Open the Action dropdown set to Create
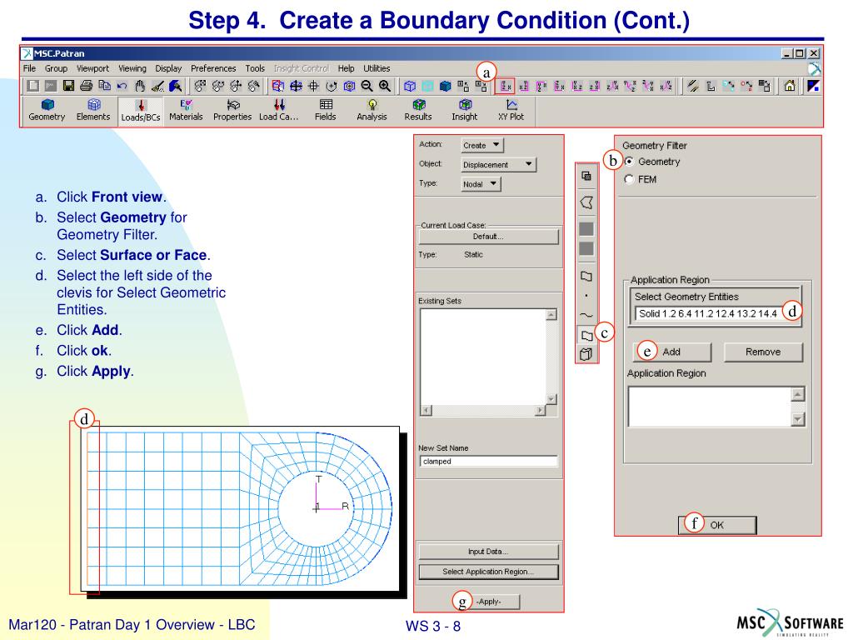 (x=482, y=145)
